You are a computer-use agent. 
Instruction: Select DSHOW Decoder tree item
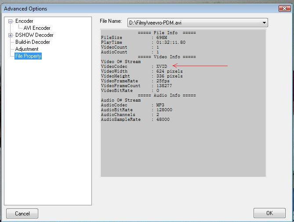(34, 35)
